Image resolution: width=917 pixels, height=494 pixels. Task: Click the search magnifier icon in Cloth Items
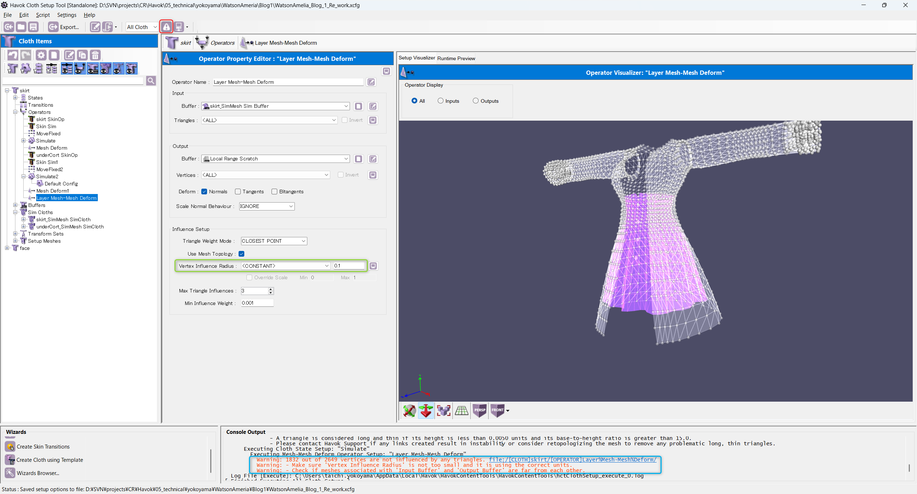[x=151, y=81]
